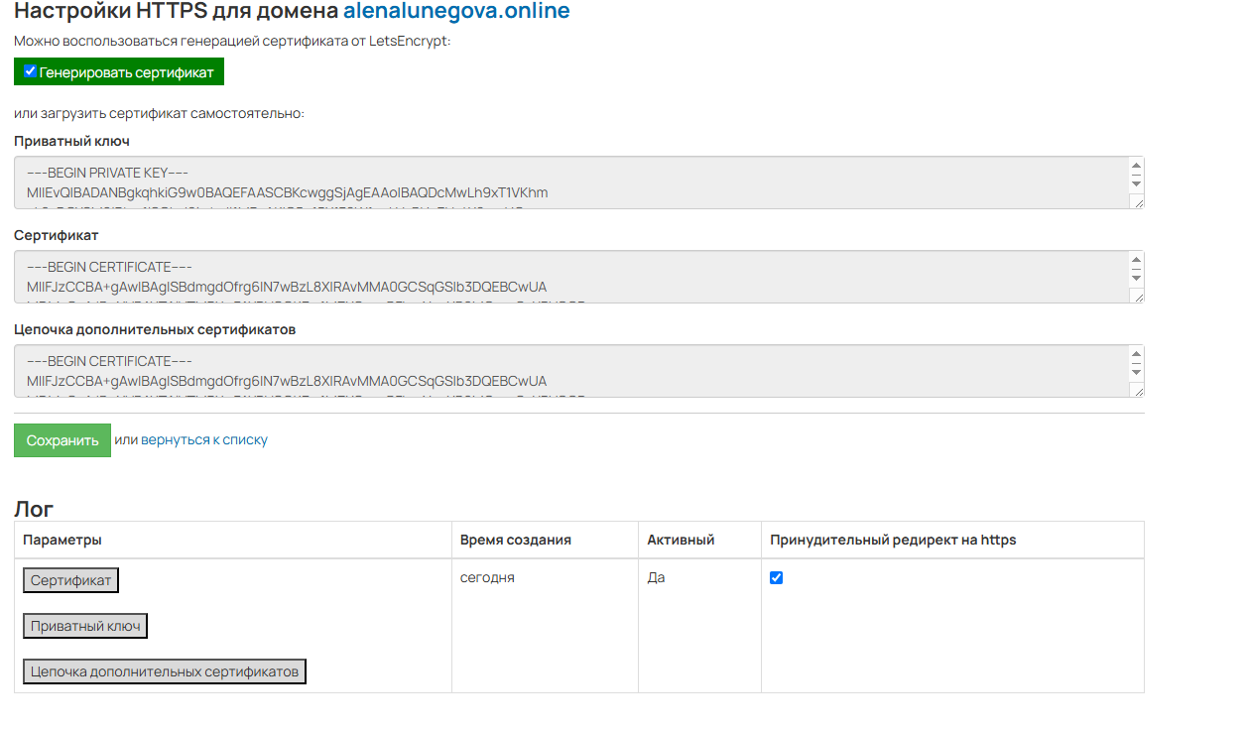
Task: Click scroll-up arrow of private key textarea
Action: (1136, 166)
